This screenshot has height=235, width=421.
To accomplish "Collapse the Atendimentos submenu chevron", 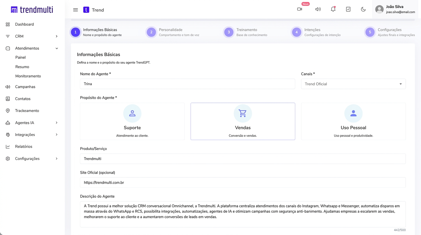I will click(x=57, y=48).
